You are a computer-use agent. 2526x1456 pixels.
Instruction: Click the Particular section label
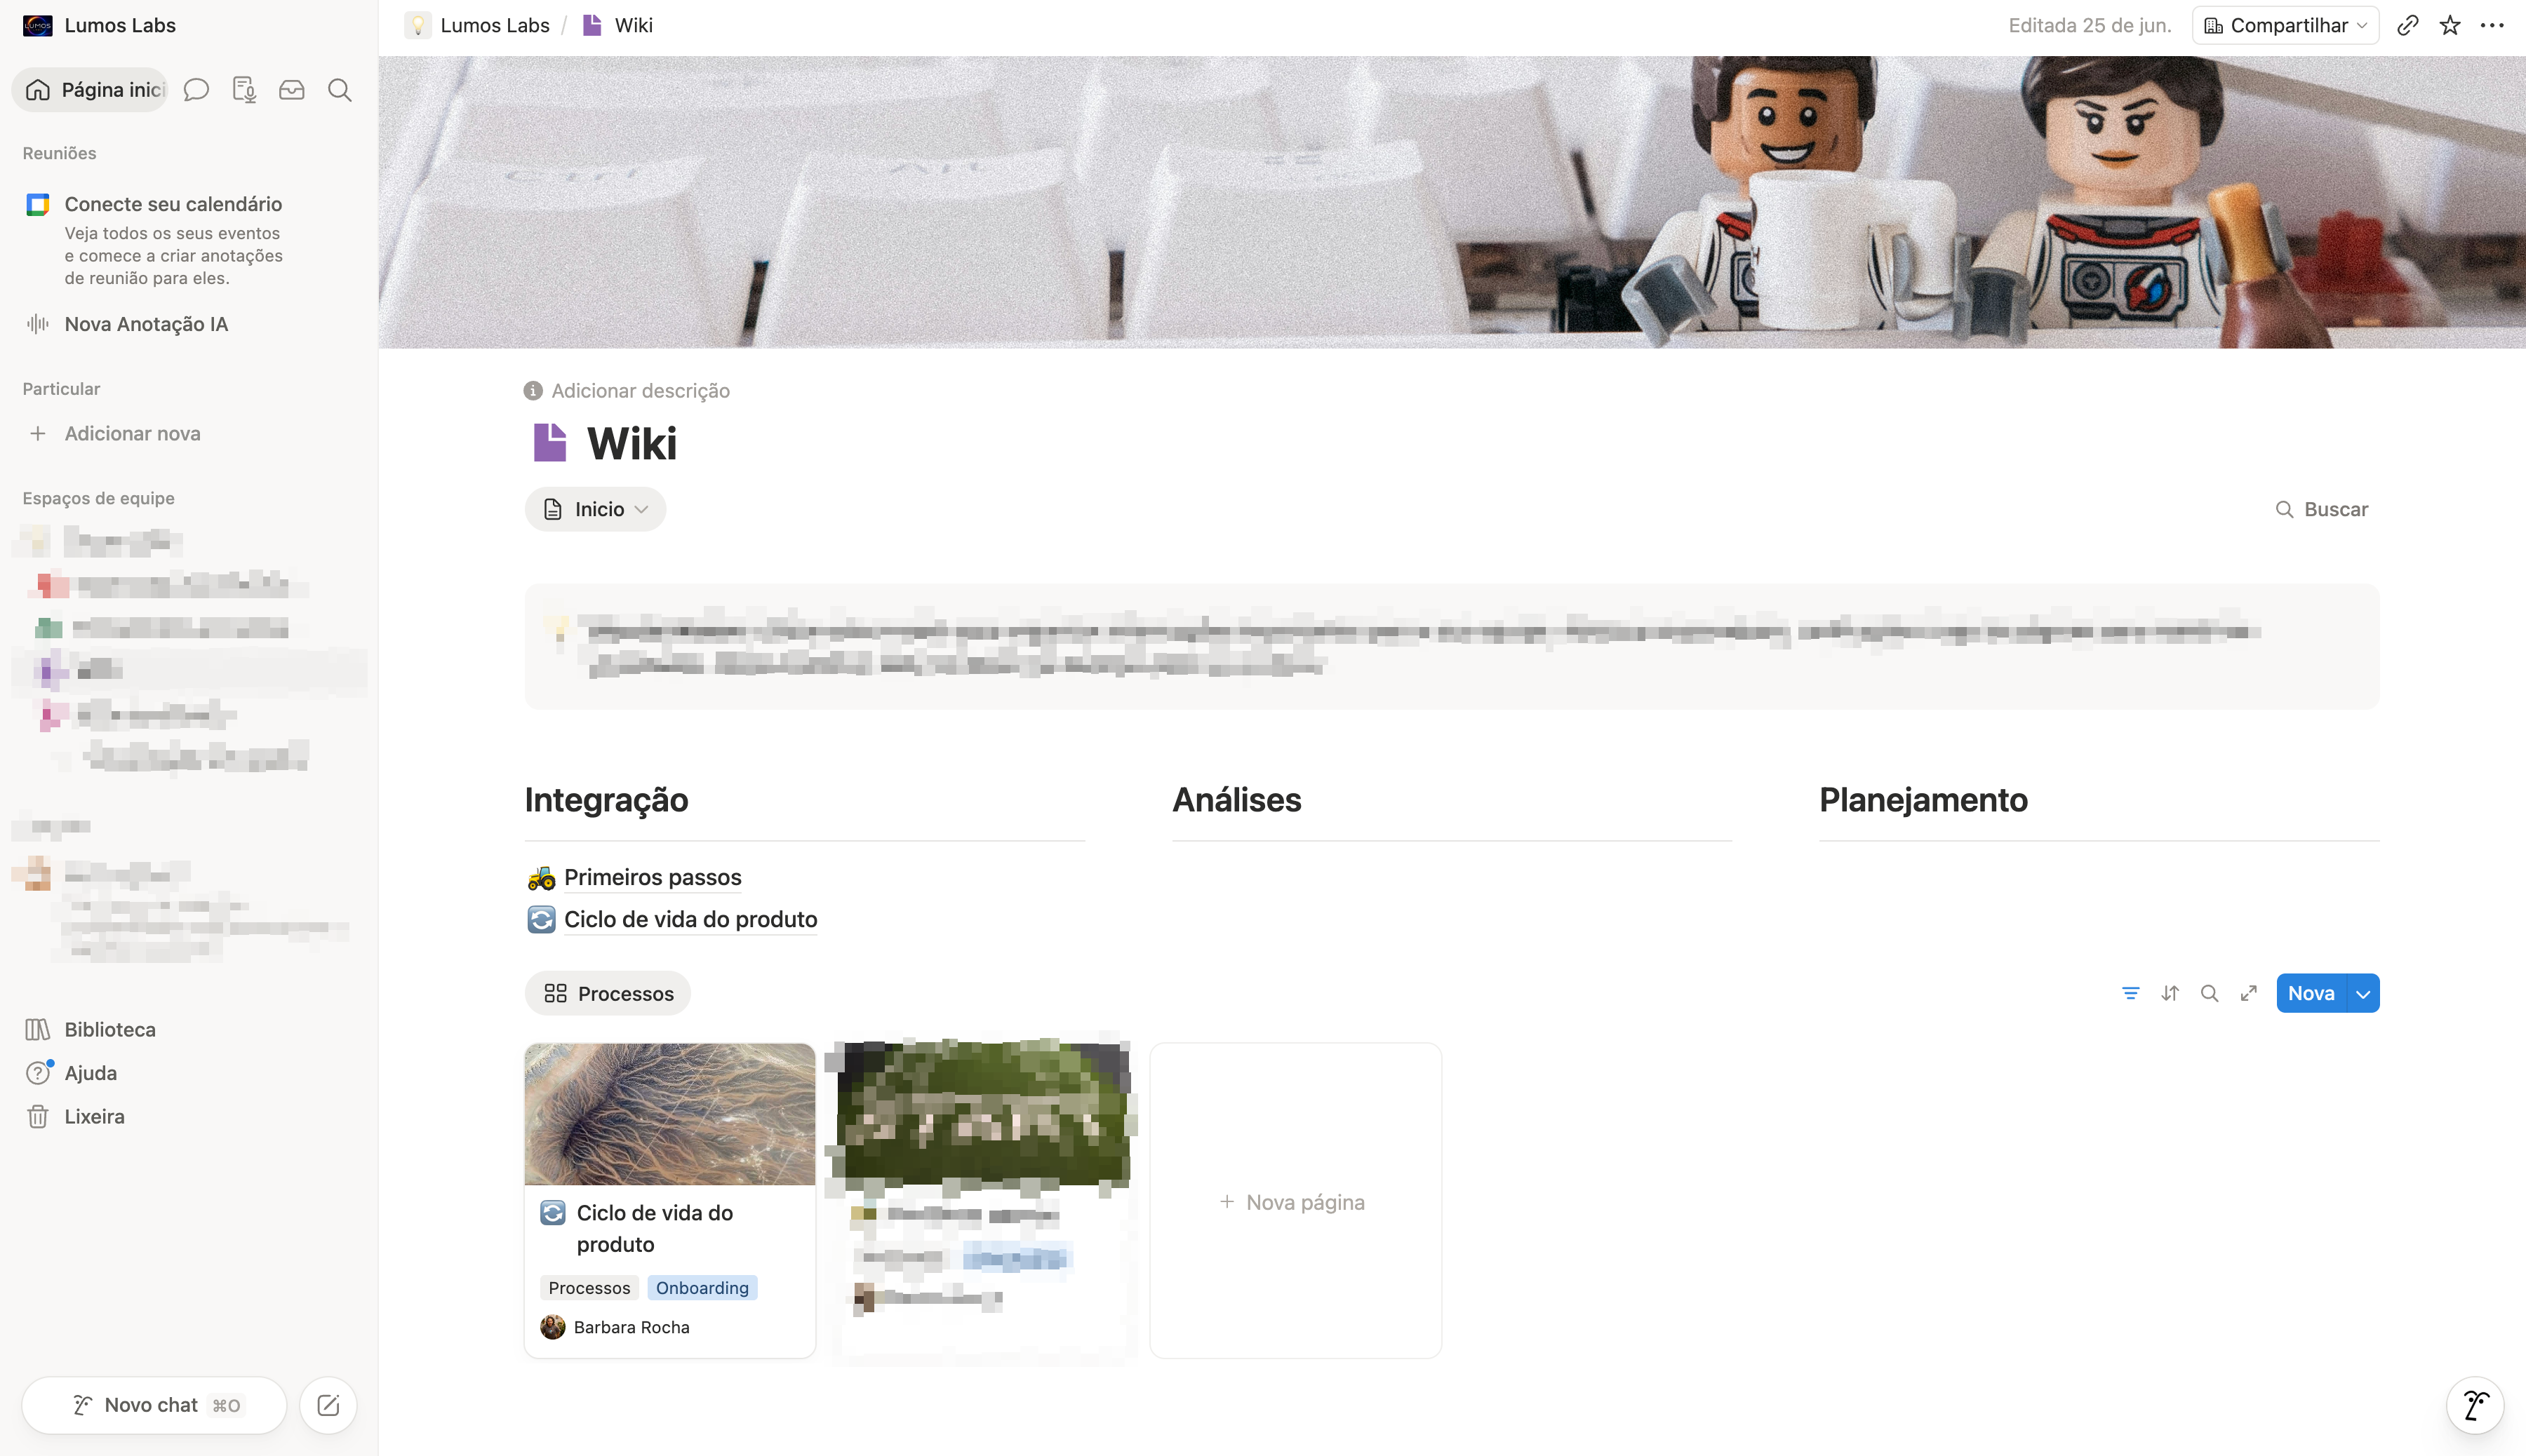pos(61,388)
